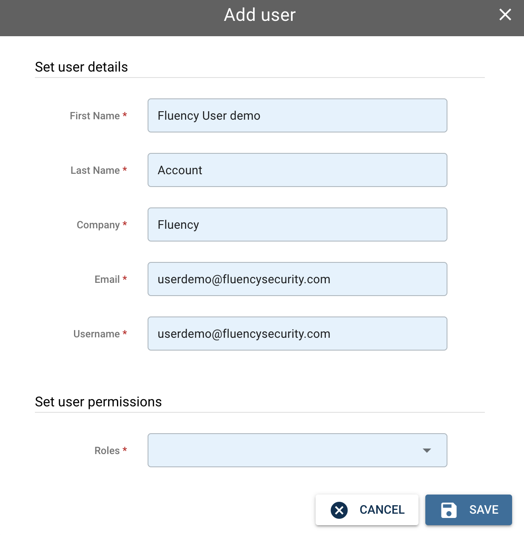
Task: Click the Set user permissions heading
Action: coord(98,402)
